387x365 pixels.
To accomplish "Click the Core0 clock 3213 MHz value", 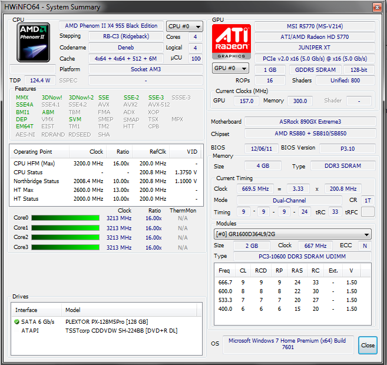I will pyautogui.click(x=119, y=218).
